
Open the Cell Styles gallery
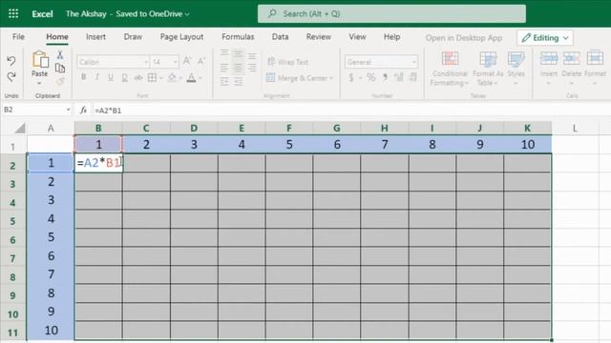516,69
